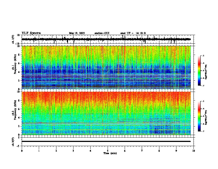Click the ch.1 colorbar log(PSD) units label
The width and height of the screenshot is (218, 169).
coord(206,72)
